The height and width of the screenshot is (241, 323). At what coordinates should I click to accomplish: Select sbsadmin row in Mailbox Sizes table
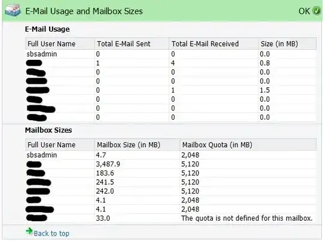tap(170, 155)
